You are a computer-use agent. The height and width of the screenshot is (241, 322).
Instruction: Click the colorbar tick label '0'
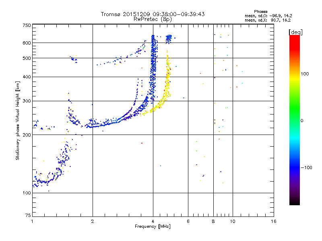[302, 121]
